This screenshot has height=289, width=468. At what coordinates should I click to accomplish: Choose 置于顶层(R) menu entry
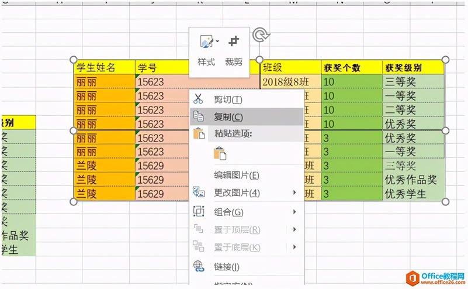click(x=237, y=230)
